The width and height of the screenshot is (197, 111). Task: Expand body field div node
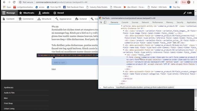click(x=123, y=45)
